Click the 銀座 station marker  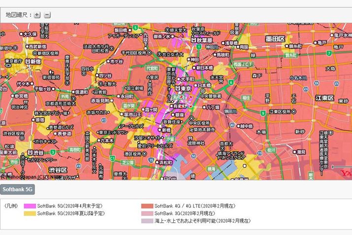173,115
